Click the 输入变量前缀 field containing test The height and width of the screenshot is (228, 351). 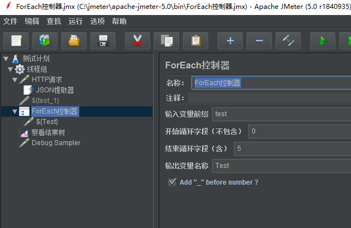pyautogui.click(x=281, y=114)
